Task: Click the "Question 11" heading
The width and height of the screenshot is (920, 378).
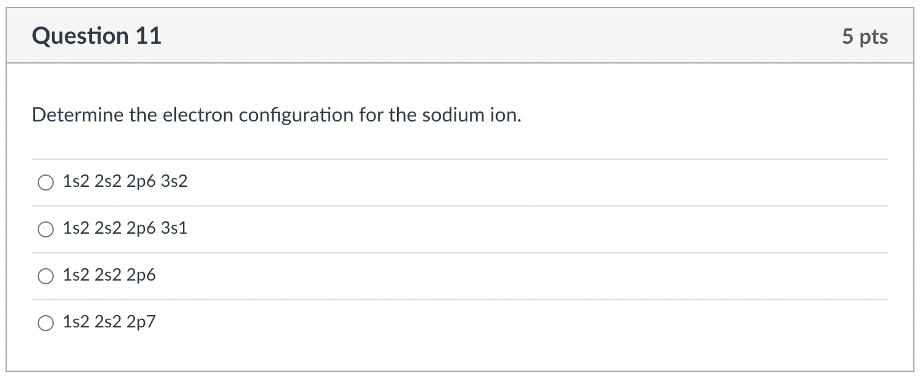Action: (x=97, y=36)
